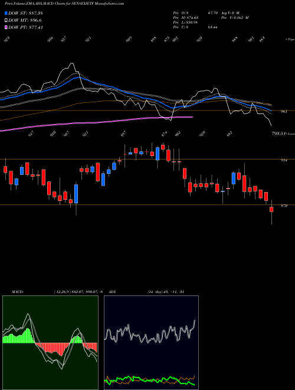Click the 'Pre C' close price row
295x390 pixels.
click(195, 27)
